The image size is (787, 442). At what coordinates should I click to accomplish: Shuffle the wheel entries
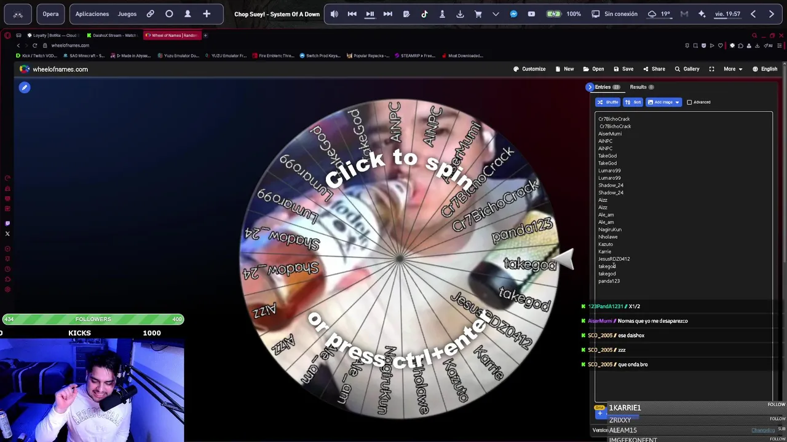pyautogui.click(x=608, y=103)
